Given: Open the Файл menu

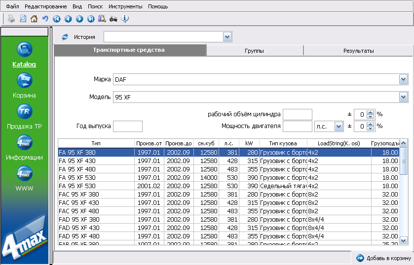Looking at the screenshot, I should click(x=12, y=6).
